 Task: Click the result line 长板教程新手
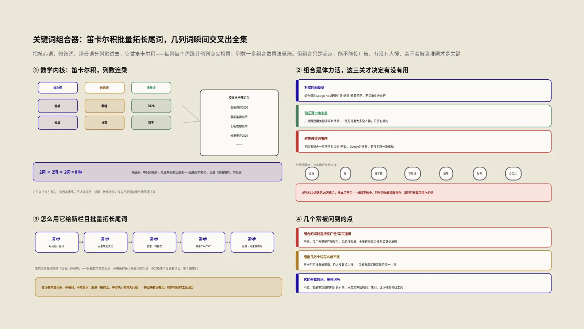click(x=239, y=126)
